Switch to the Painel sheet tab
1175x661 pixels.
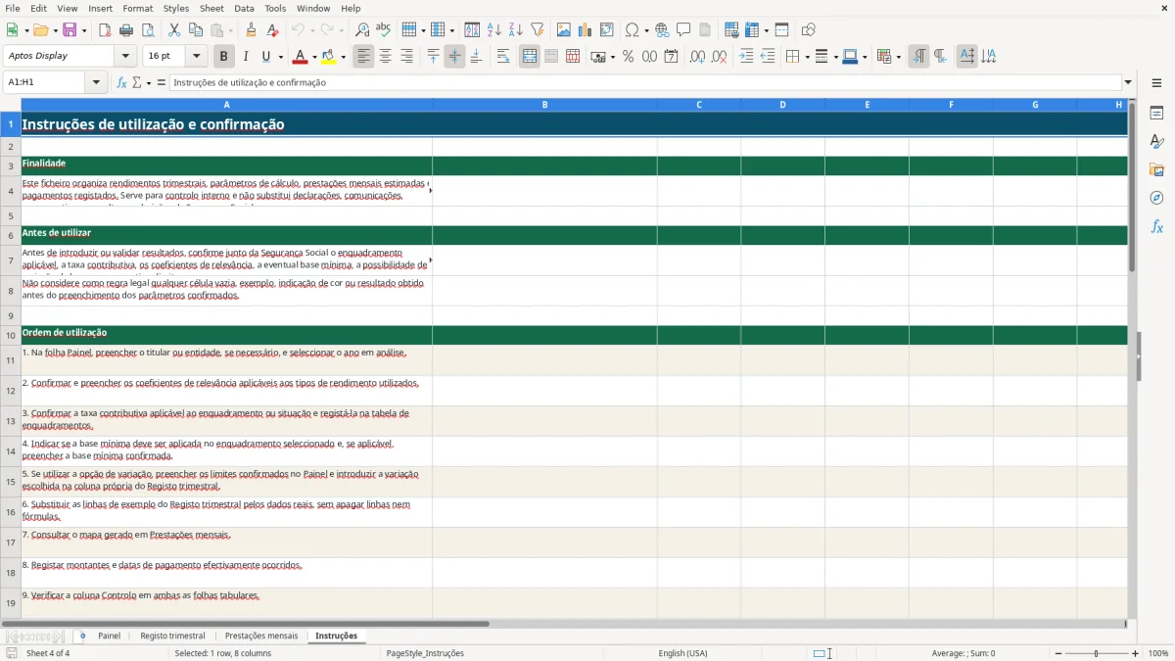pyautogui.click(x=109, y=636)
